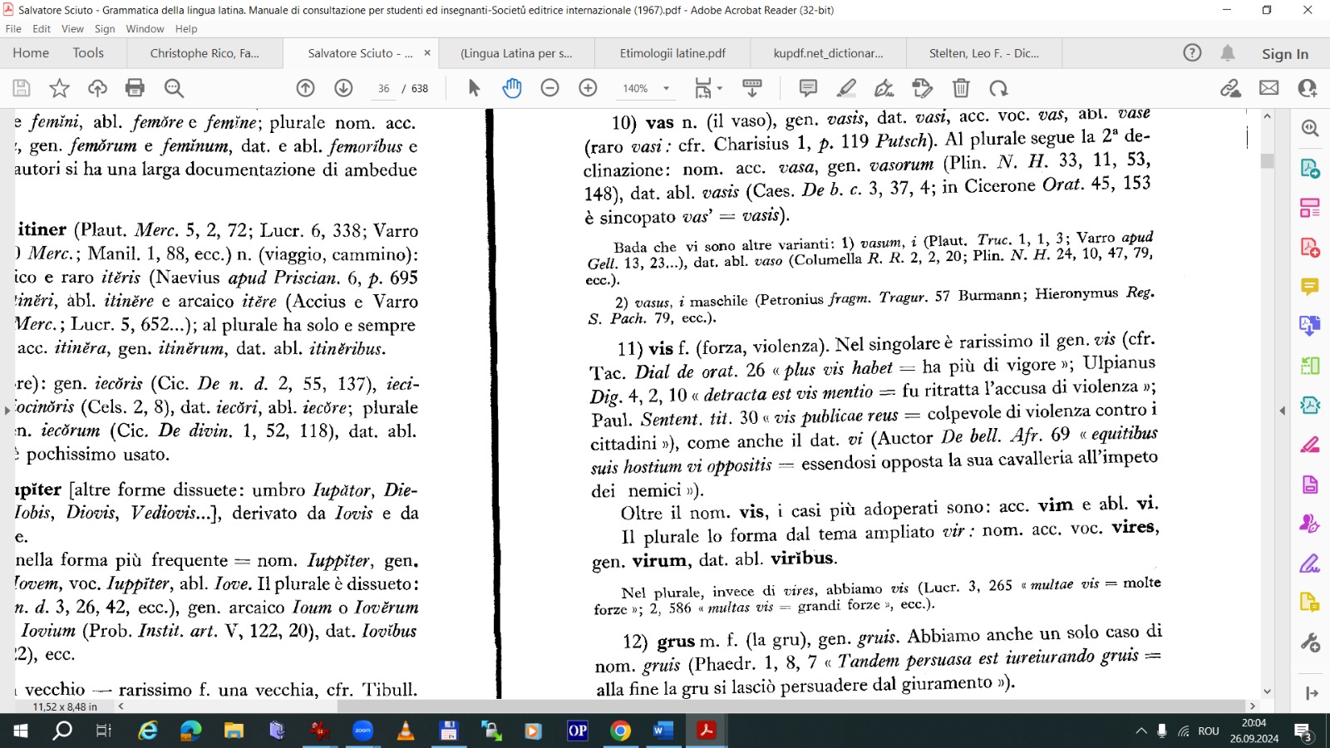This screenshot has width=1330, height=748.
Task: Switch to Christophe Rico document tab
Action: pos(204,53)
